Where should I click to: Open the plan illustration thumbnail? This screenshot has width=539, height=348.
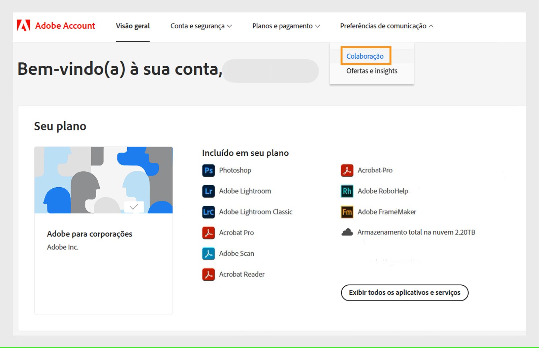point(103,180)
